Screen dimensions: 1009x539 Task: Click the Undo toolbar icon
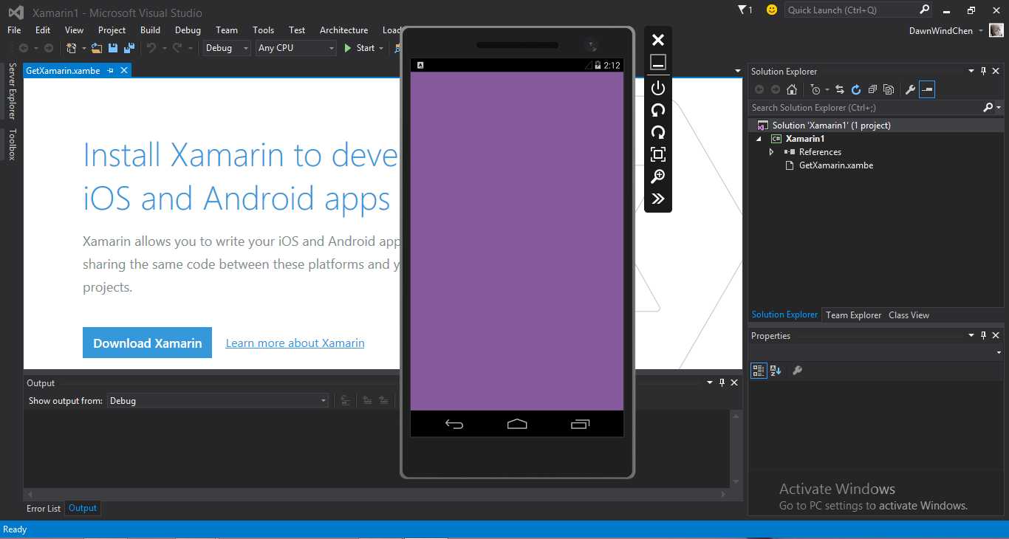pos(151,48)
